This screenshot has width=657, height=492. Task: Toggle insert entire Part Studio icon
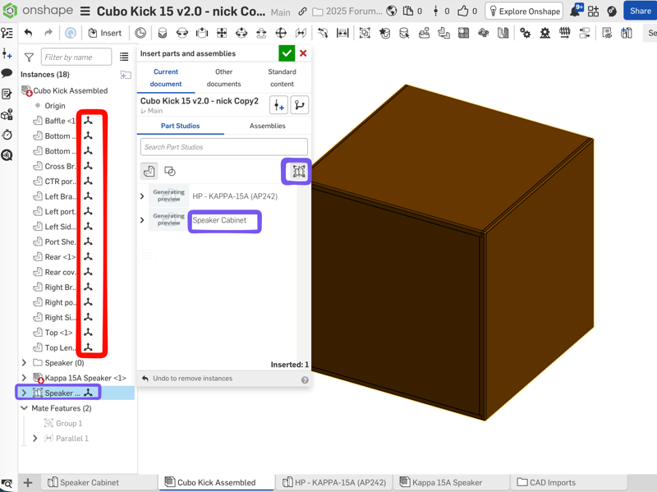(x=299, y=171)
